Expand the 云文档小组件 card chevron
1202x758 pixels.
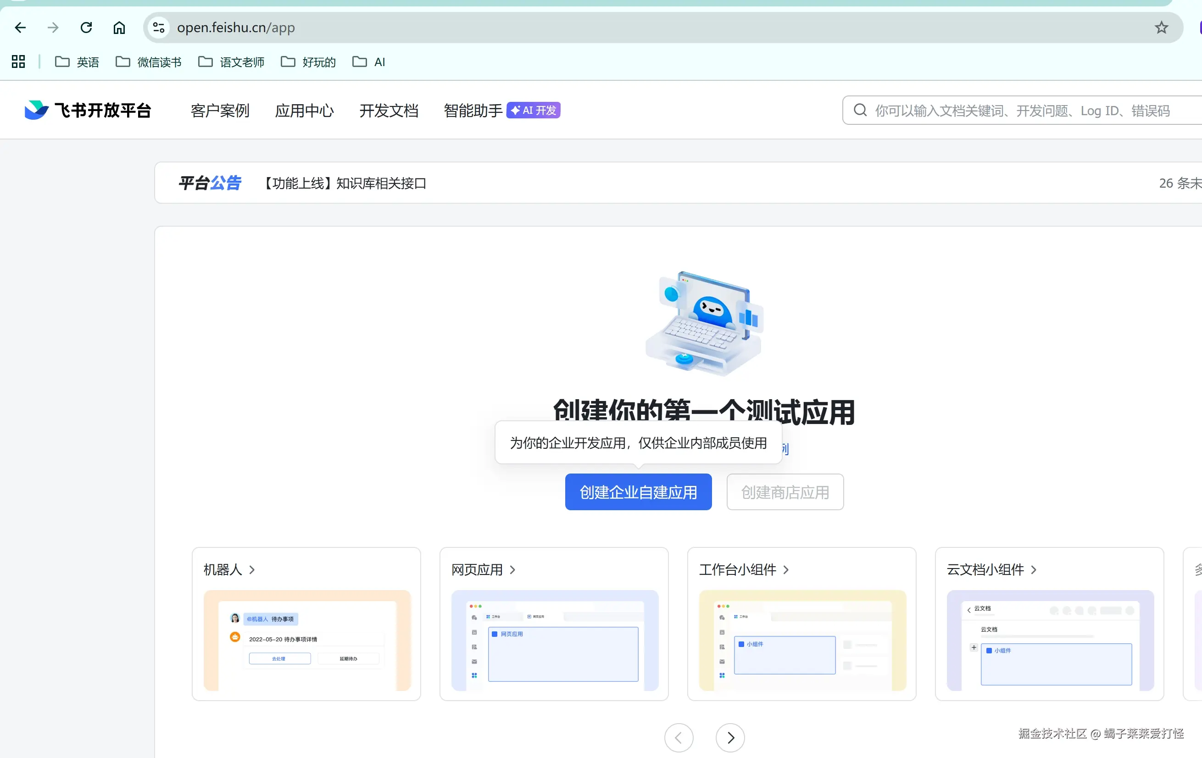(1033, 570)
